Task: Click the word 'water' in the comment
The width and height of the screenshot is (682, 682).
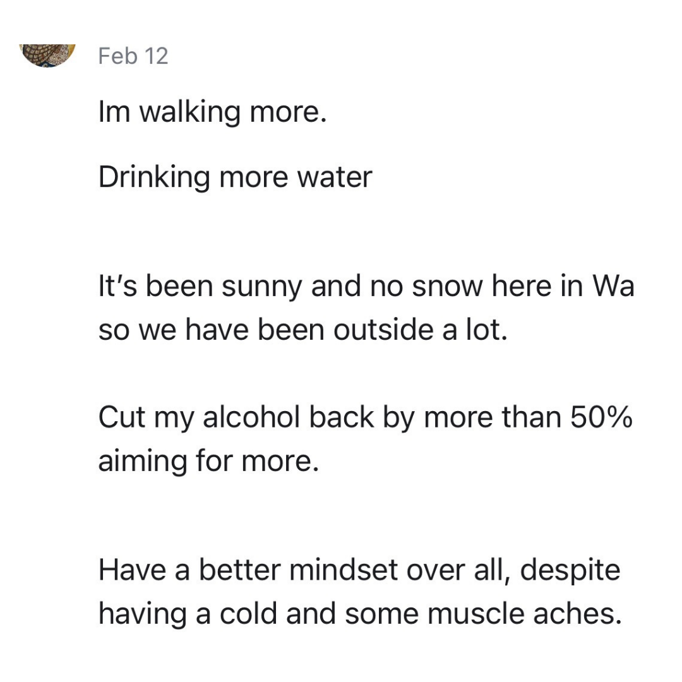Action: click(335, 177)
